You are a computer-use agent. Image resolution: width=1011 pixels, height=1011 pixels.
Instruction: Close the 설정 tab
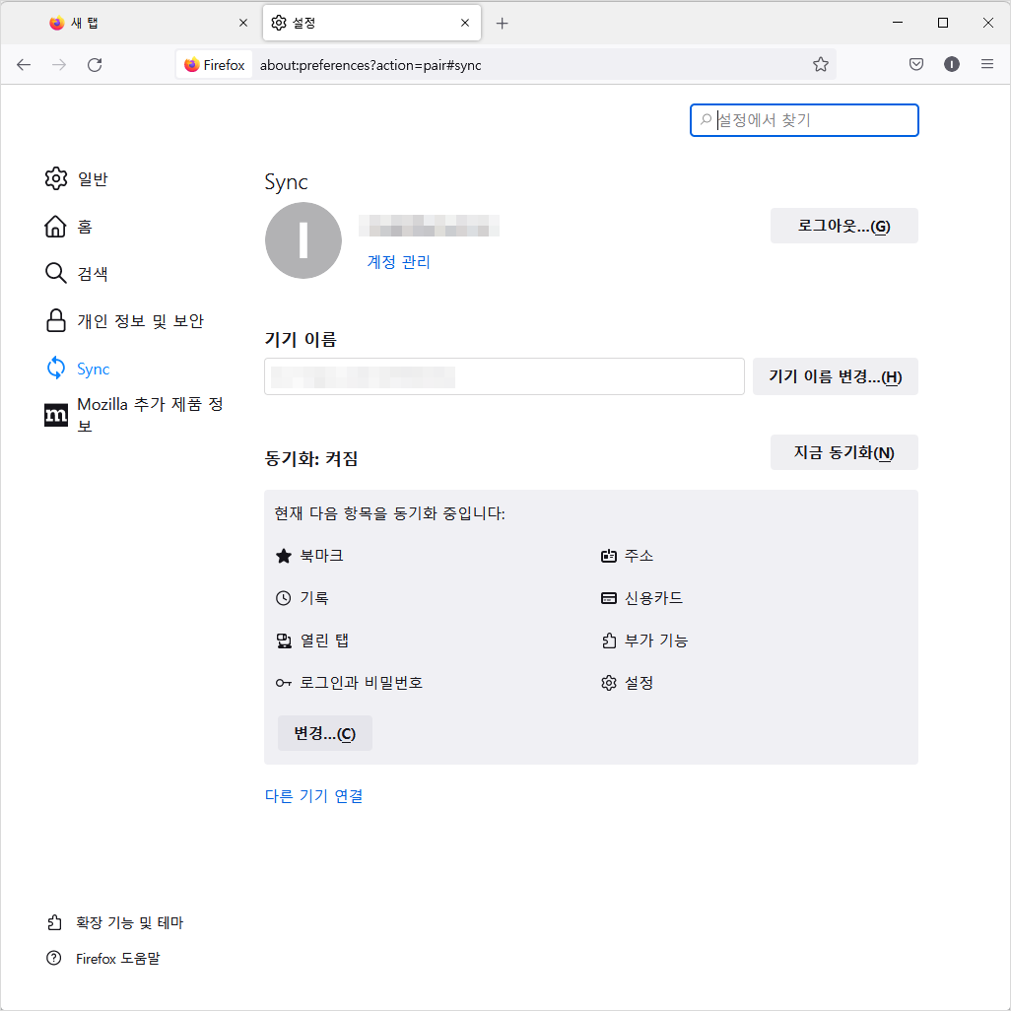(x=465, y=24)
